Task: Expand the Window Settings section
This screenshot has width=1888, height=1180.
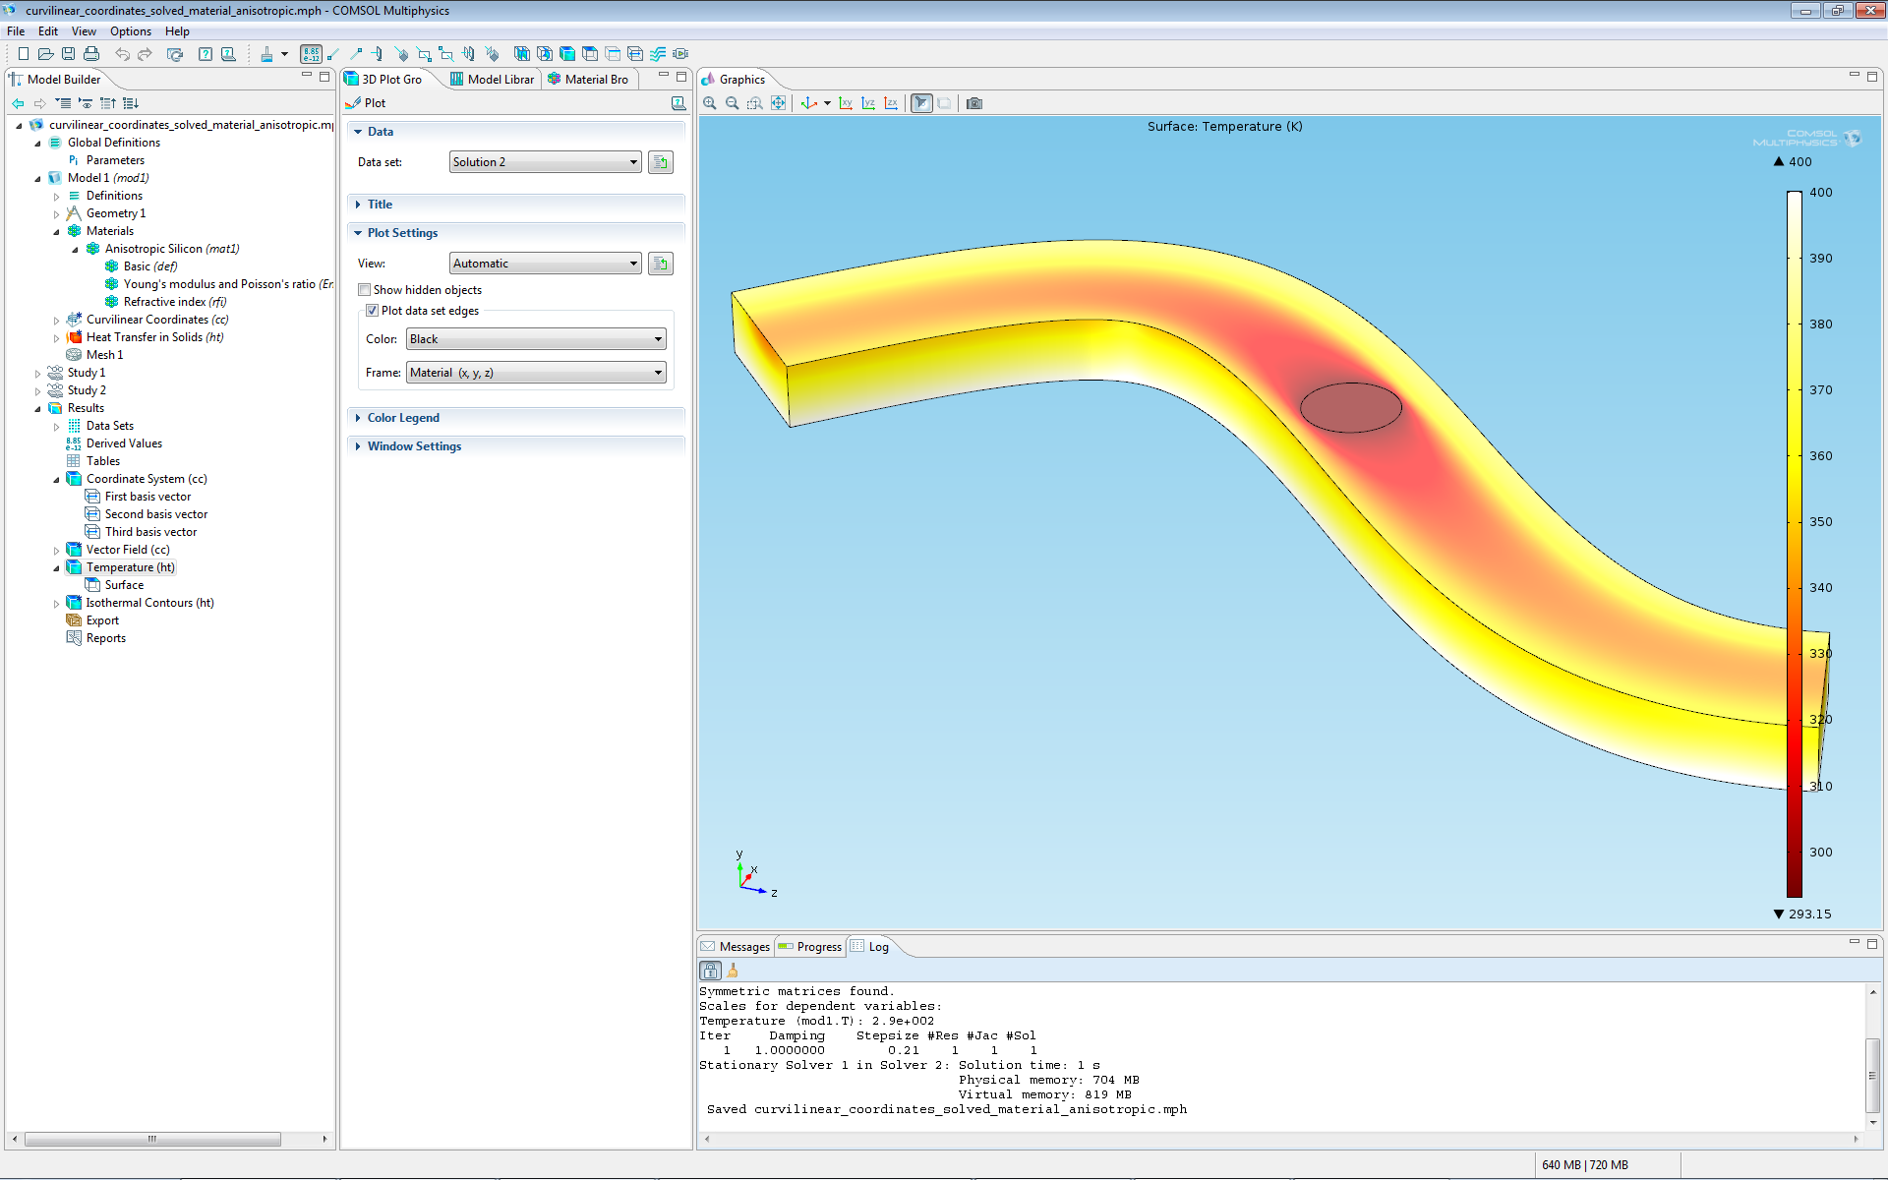Action: pyautogui.click(x=415, y=445)
